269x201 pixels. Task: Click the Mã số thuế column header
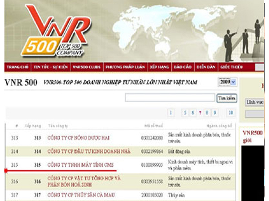pos(153,126)
